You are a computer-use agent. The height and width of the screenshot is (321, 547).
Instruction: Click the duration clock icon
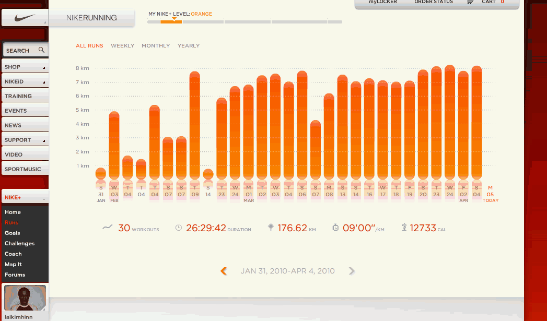pos(179,228)
